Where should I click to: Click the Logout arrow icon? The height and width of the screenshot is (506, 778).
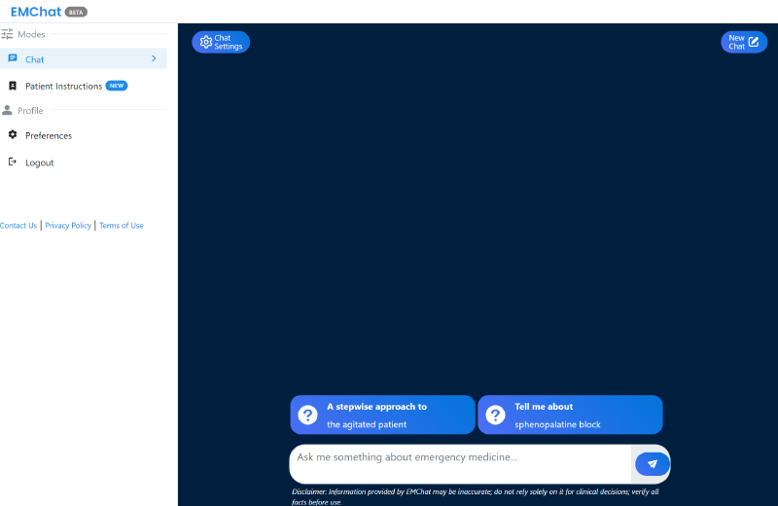[x=13, y=162]
